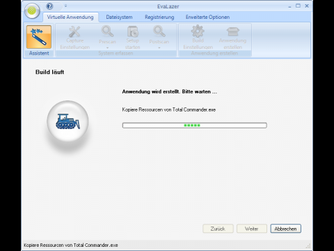Screen dimensions: 334x251
Task: Click the help question mark icon
Action: [49, 6]
